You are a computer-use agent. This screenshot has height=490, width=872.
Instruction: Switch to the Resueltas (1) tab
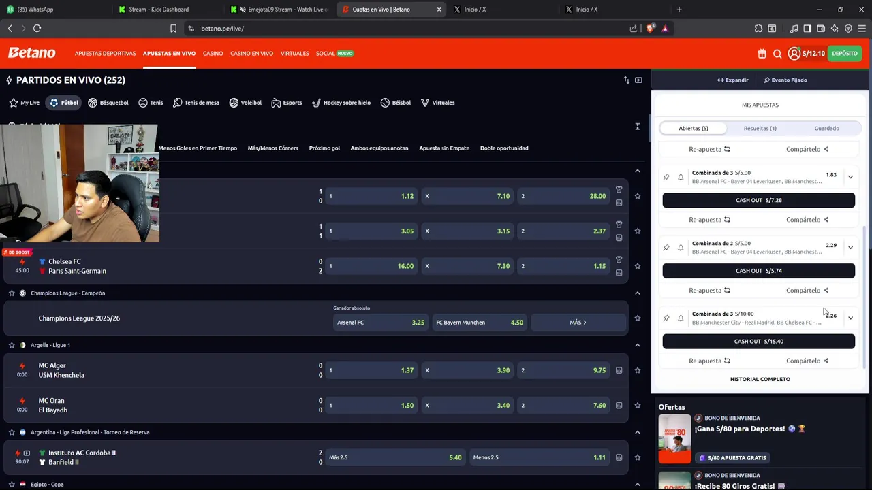760,128
